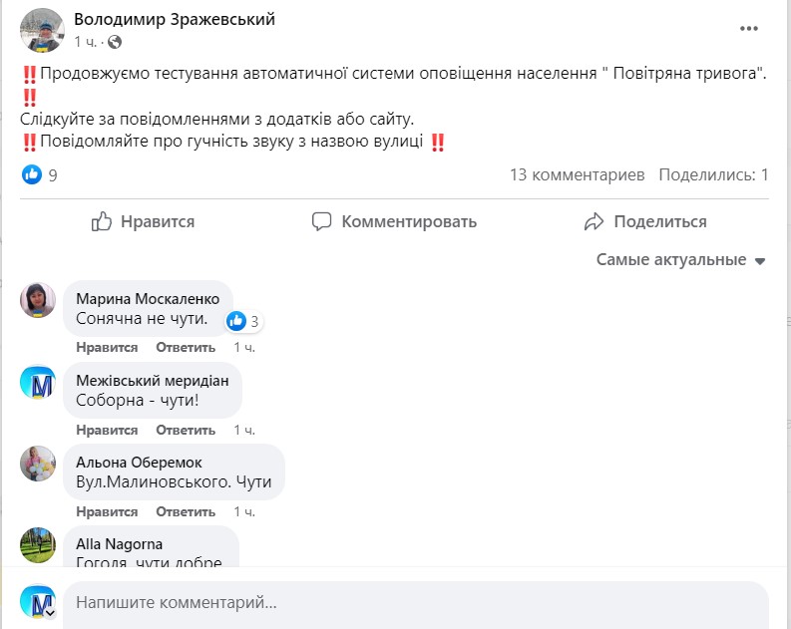View who shared via Поделились: 1
This screenshot has height=629, width=791.
coord(713,175)
